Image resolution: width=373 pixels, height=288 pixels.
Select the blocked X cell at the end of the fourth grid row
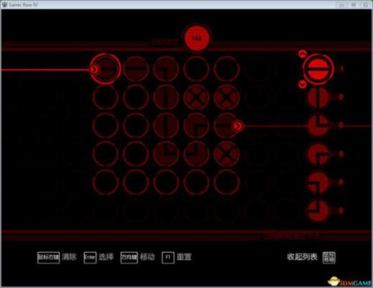click(226, 154)
